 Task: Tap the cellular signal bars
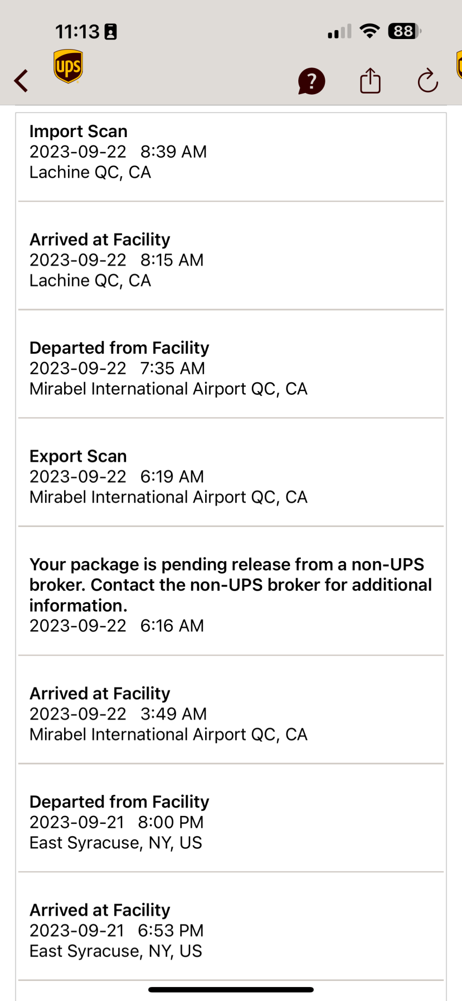339,32
